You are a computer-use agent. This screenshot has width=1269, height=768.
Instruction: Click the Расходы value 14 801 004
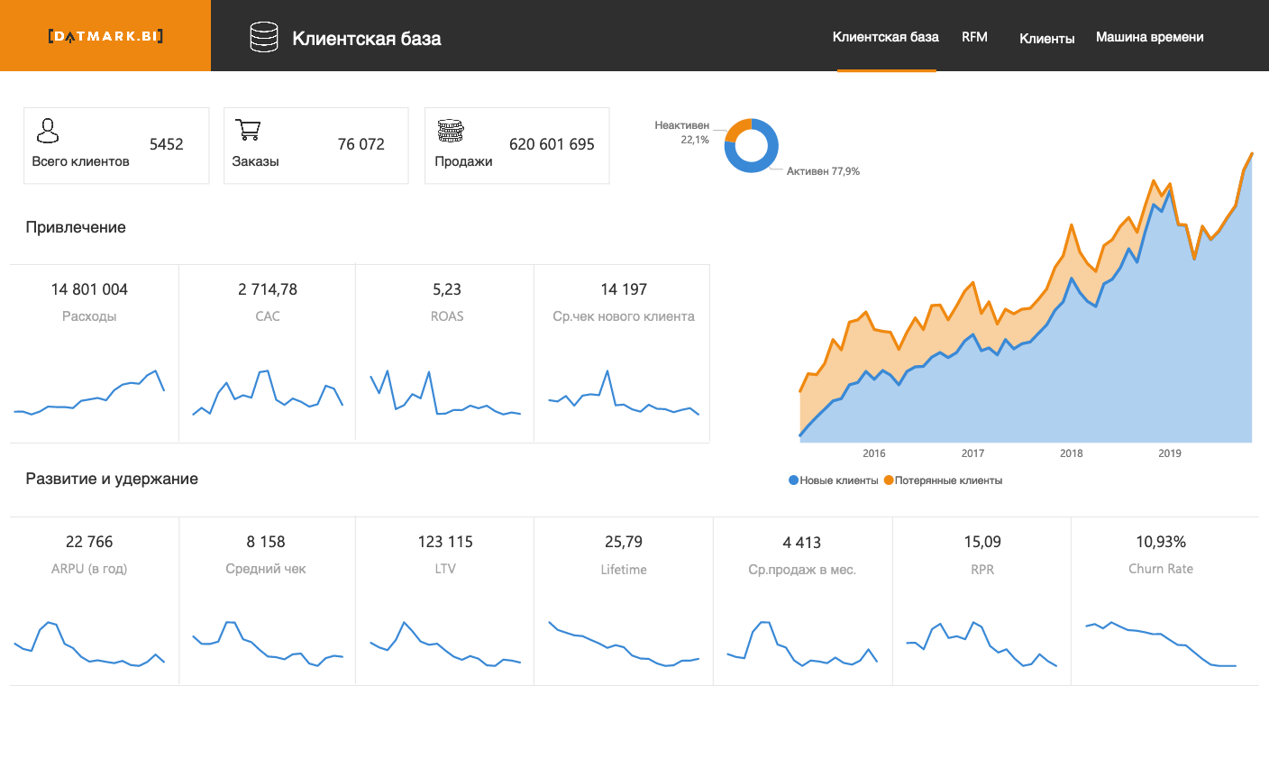click(x=89, y=289)
